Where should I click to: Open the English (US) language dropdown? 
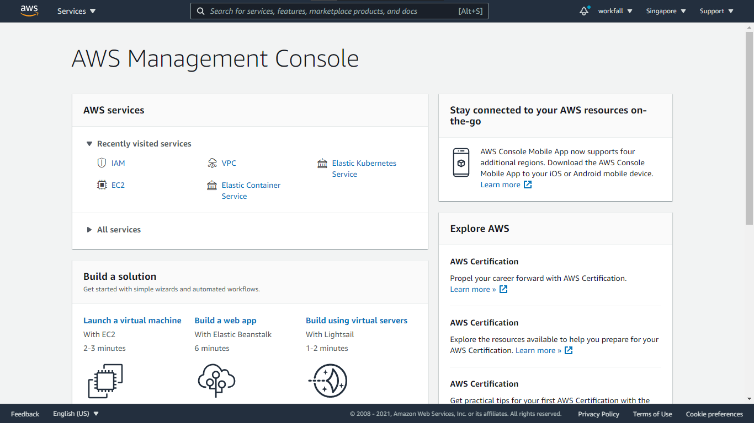[x=76, y=414]
